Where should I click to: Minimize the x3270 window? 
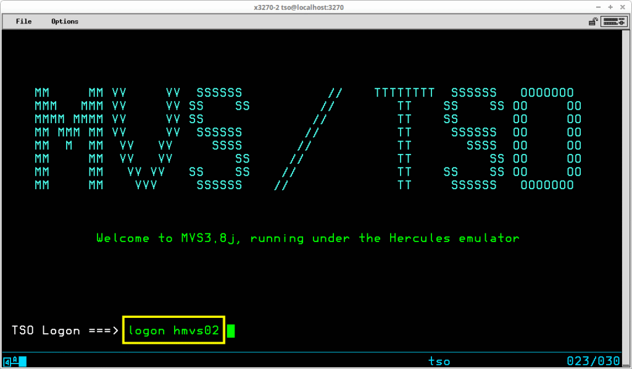click(597, 7)
